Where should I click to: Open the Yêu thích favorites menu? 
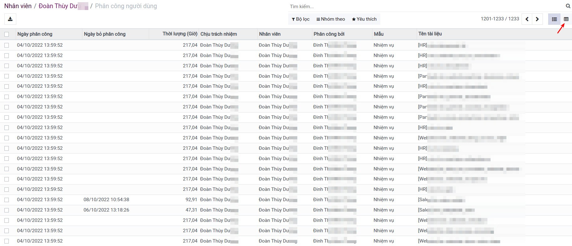coord(364,19)
